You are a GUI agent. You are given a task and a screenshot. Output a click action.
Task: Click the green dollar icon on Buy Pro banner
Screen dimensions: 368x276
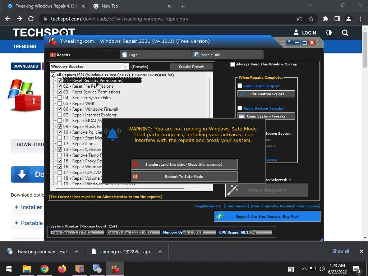[220, 216]
